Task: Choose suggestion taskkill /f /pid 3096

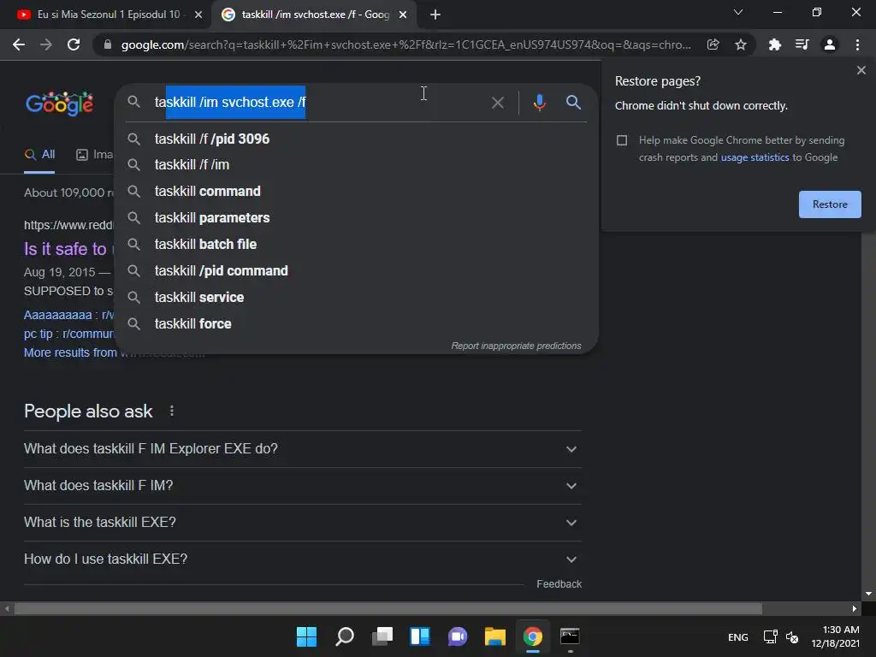Action: (356, 139)
